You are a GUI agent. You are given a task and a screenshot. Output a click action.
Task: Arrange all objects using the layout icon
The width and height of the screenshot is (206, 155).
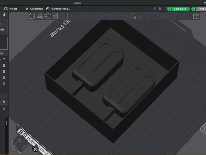pyautogui.click(x=55, y=16)
